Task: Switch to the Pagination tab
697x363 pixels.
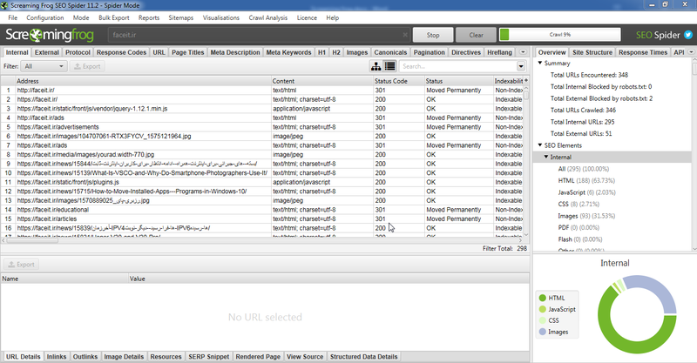Action: point(429,52)
